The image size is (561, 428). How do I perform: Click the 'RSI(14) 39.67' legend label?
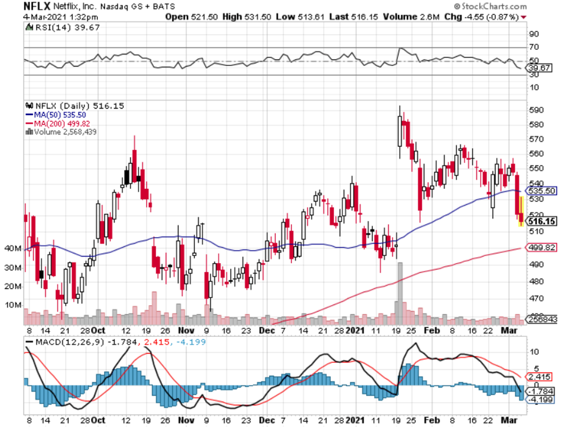point(67,28)
